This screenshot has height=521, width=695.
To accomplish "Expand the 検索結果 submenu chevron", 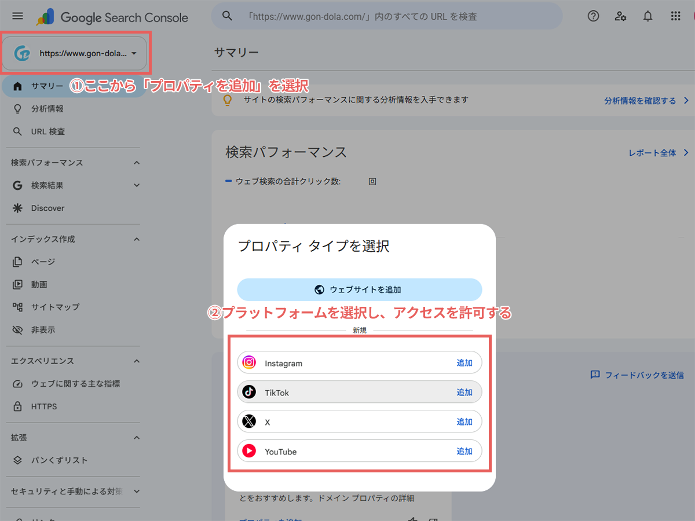I will (x=137, y=185).
